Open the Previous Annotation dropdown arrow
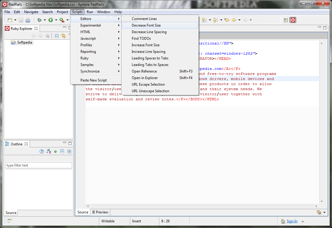The image size is (332, 228). click(x=221, y=20)
